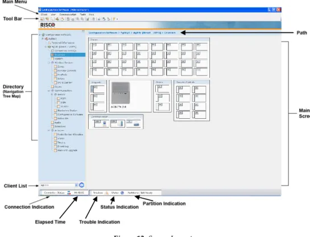Open Monitoring Station in the tree
Image resolution: width=310 pixels, height=237 pixels.
coord(67,111)
